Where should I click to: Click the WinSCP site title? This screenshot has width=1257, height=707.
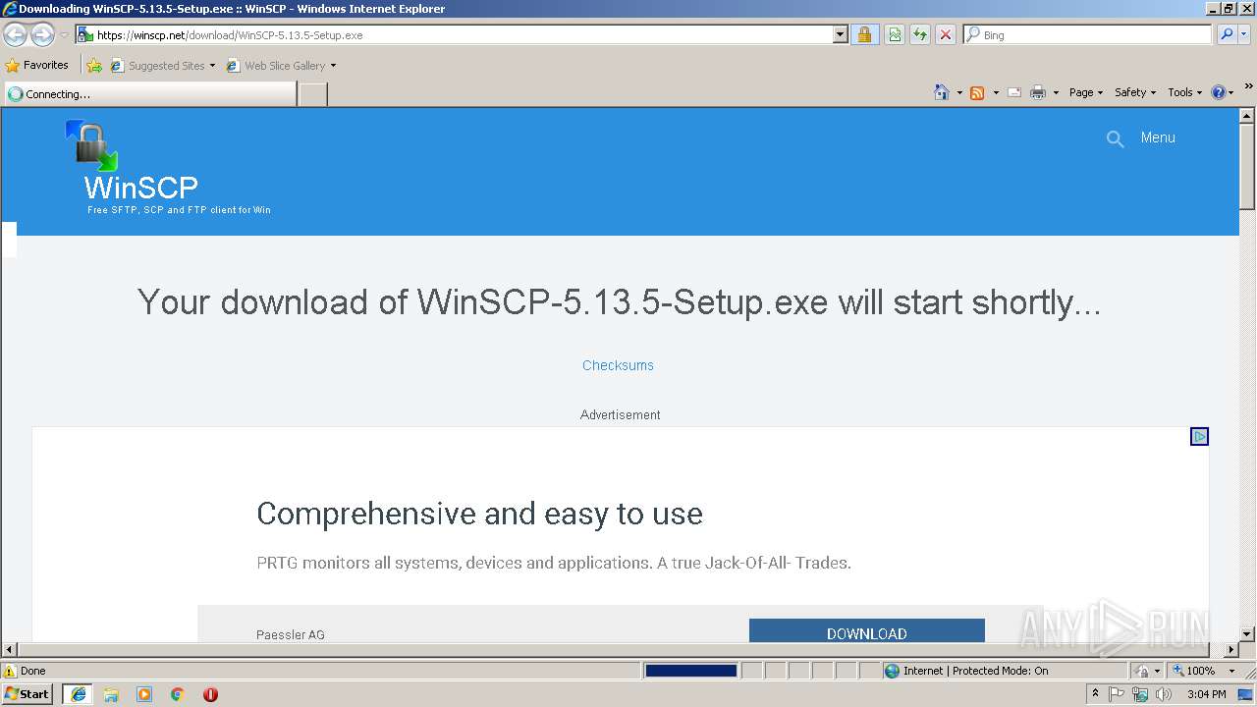tap(141, 188)
